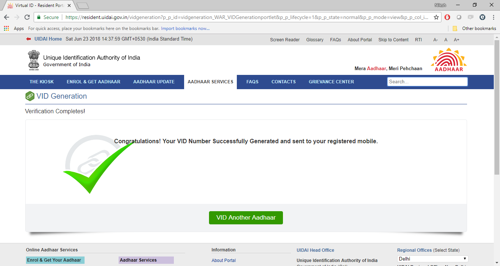500x266 pixels.
Task: Select AADHAAR SERVICES tab
Action: point(210,82)
